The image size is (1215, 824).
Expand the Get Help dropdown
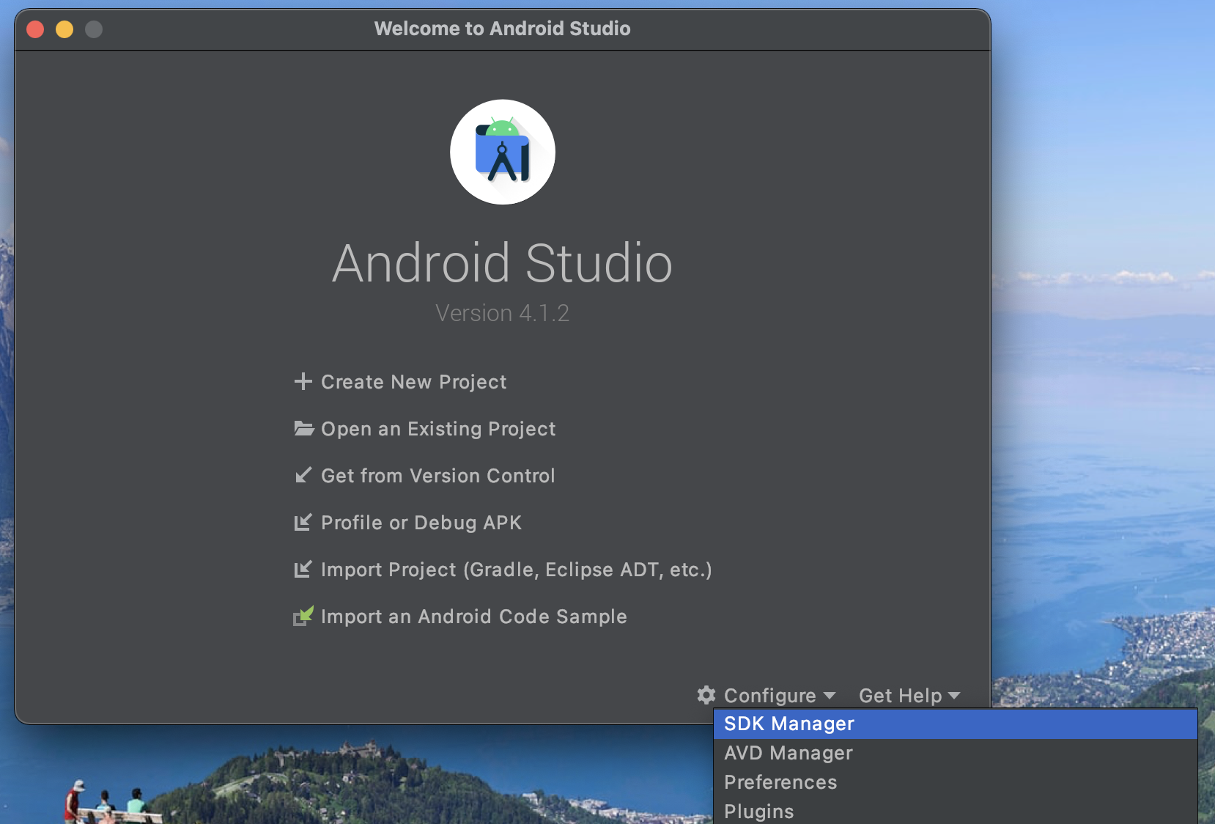pos(909,695)
